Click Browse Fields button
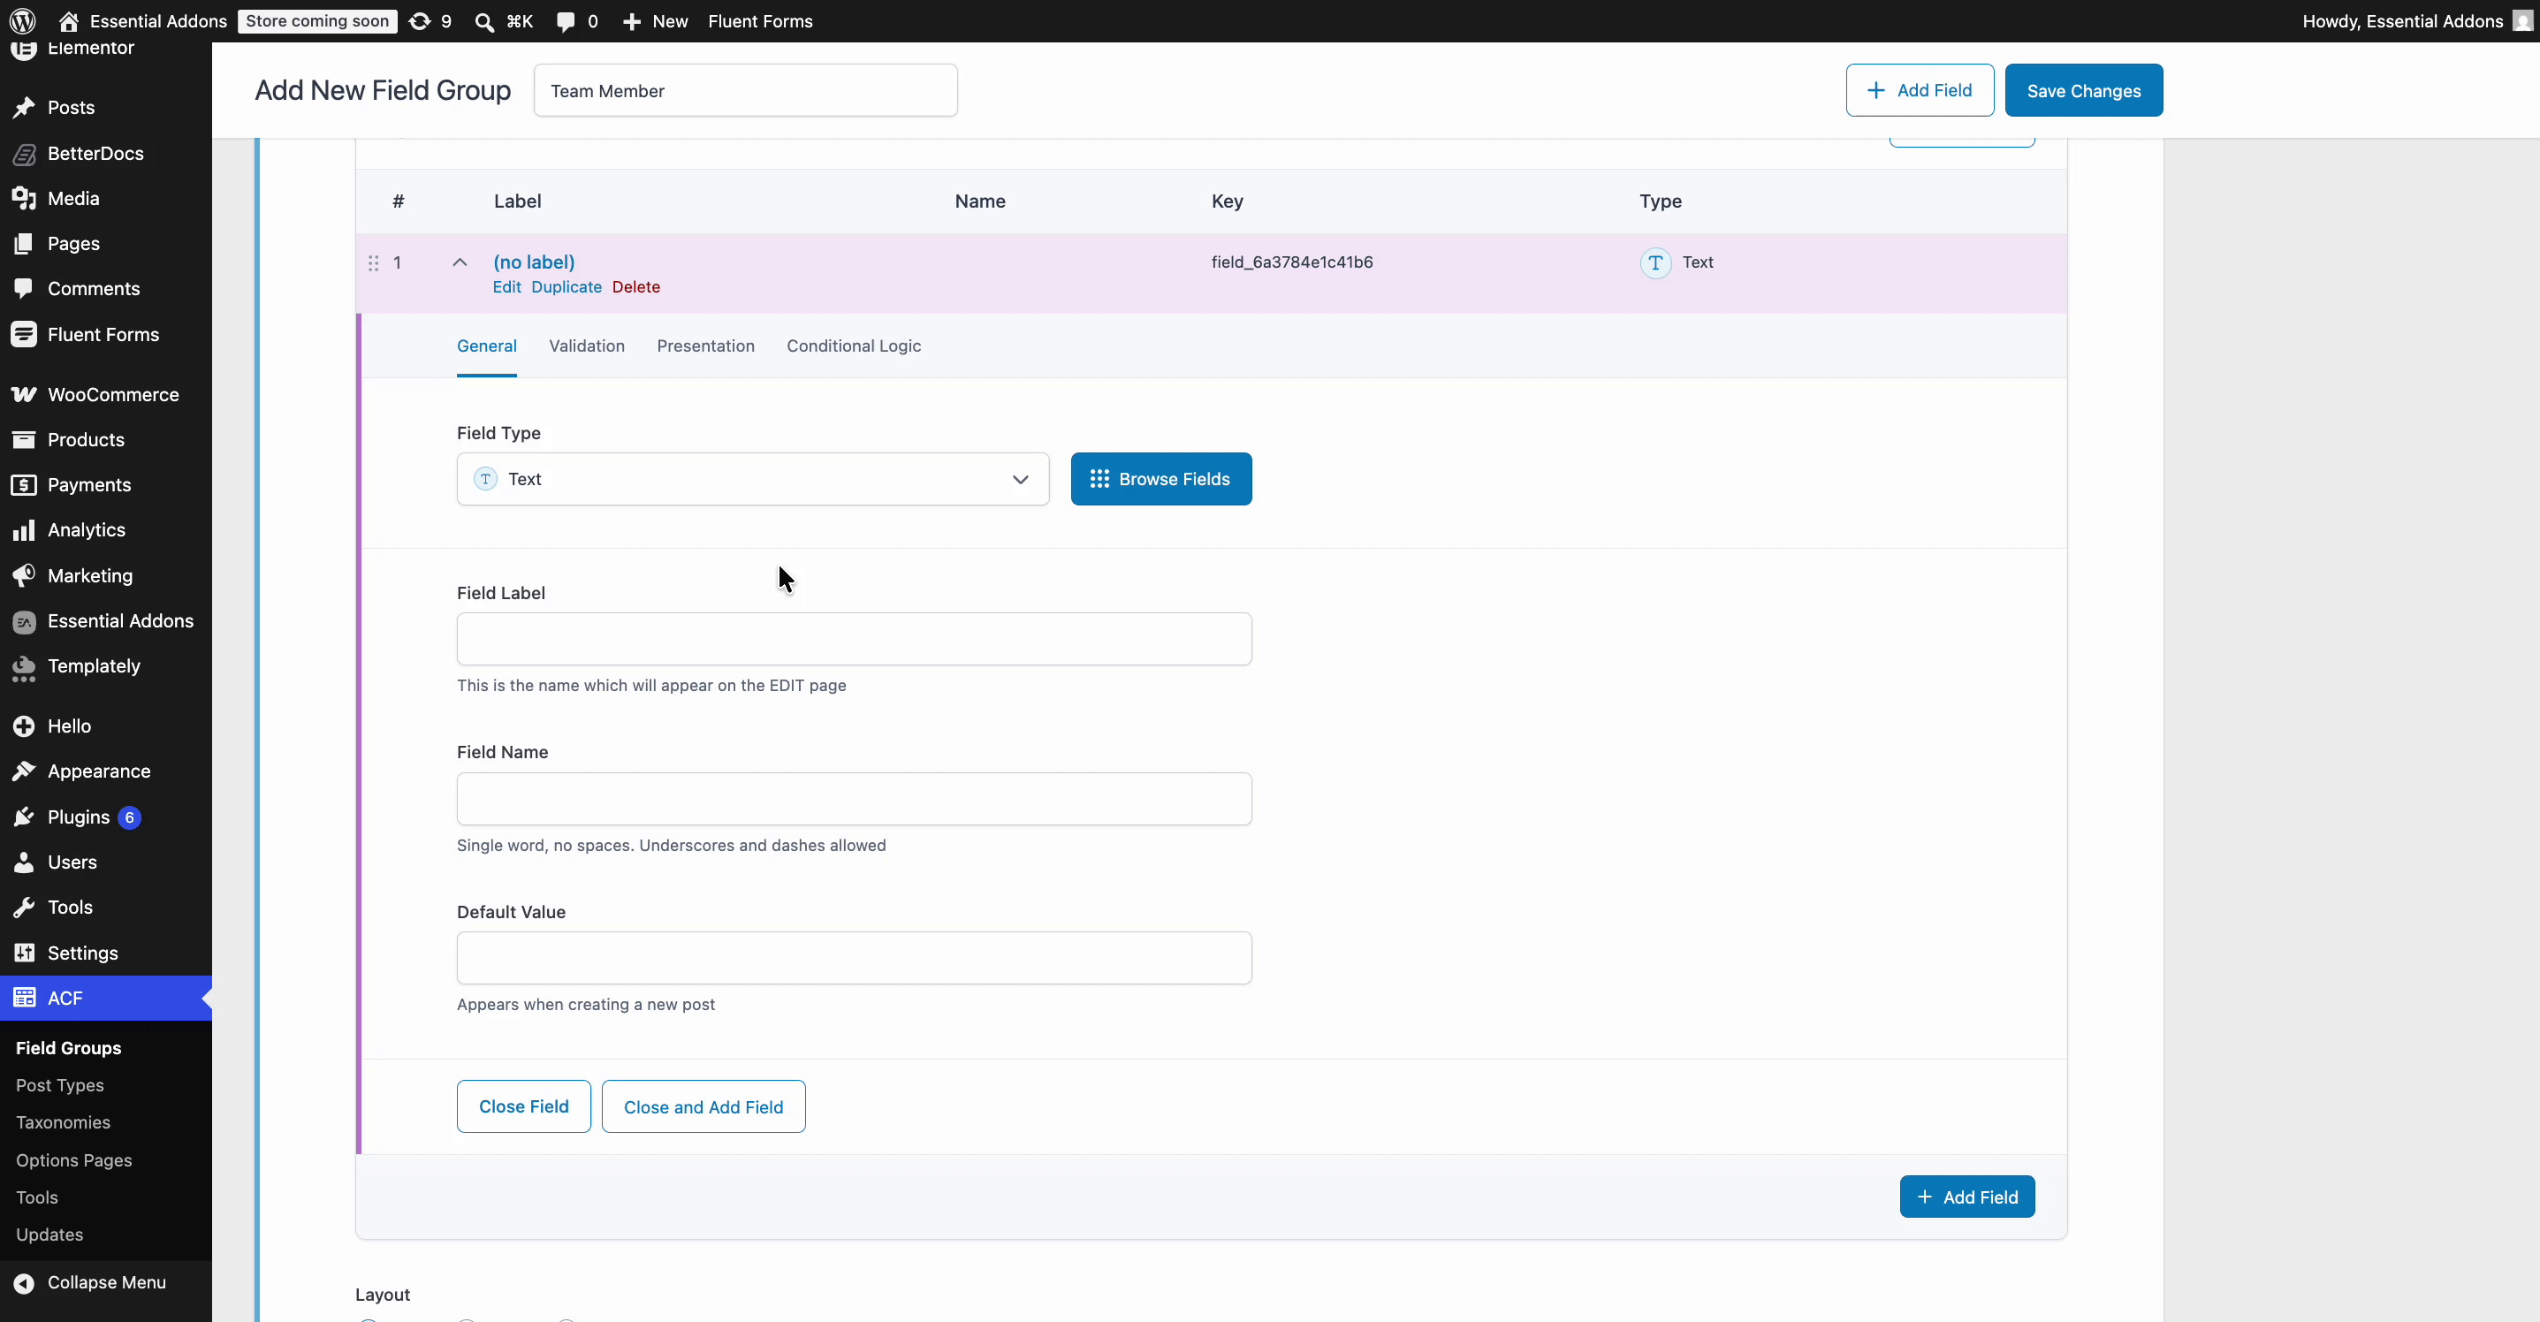2540x1322 pixels. [1160, 479]
